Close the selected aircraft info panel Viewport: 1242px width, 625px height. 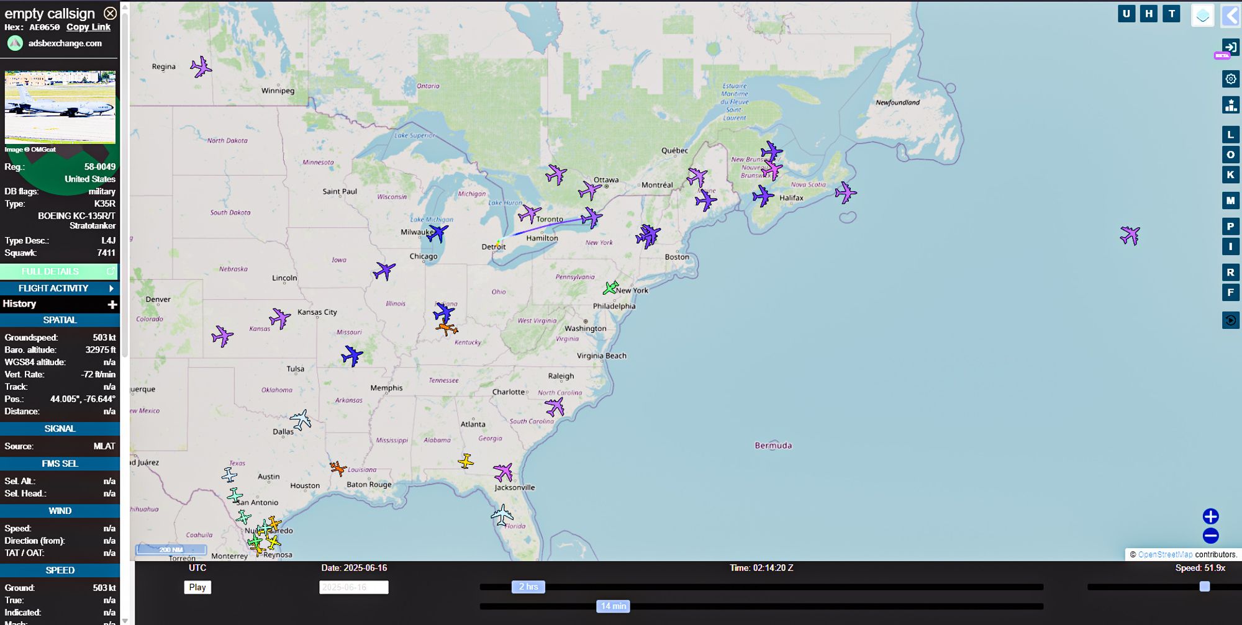(110, 13)
